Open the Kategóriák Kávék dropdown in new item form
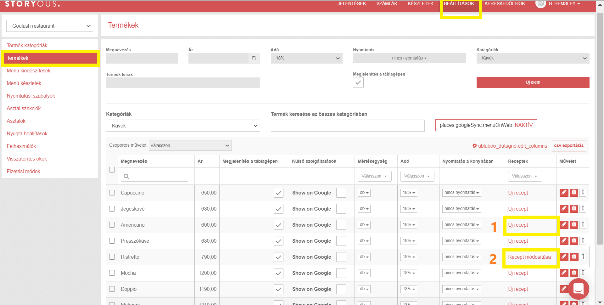Screen dimensions: 604x305 (533, 58)
